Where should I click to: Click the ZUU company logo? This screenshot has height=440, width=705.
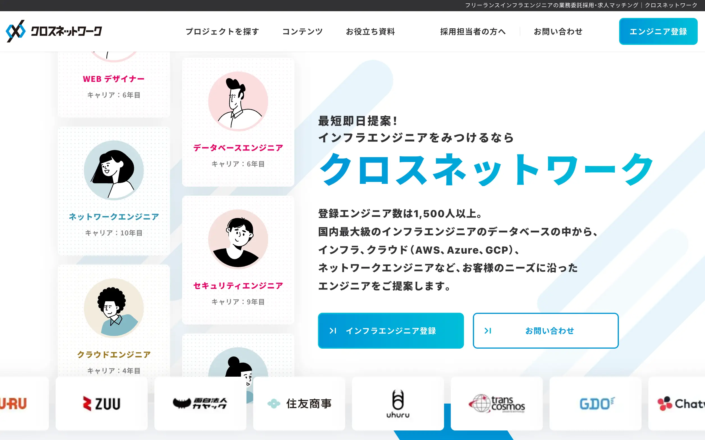102,404
